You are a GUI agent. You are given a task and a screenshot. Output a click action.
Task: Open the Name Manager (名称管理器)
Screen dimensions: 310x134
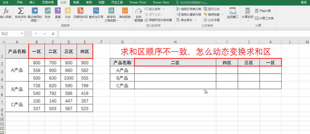click(x=138, y=15)
